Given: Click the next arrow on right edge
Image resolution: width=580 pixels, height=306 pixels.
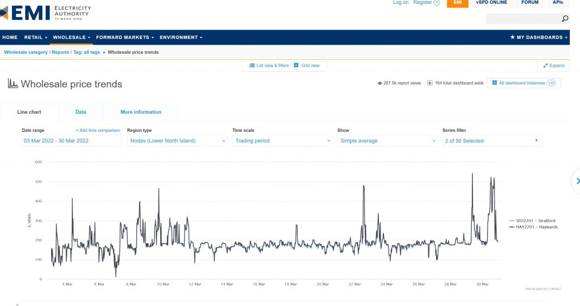Looking at the screenshot, I should point(577,181).
